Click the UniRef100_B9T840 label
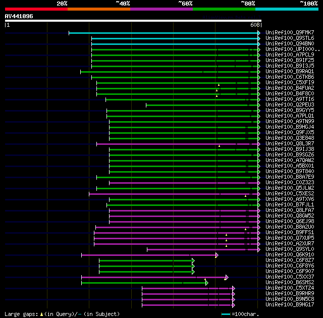Image resolution: width=323 pixels, height=318 pixels. coord(290,172)
